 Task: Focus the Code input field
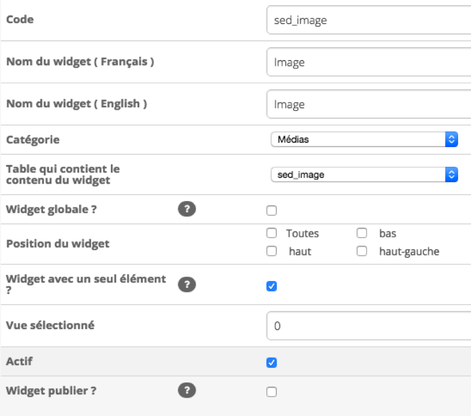[x=369, y=20]
